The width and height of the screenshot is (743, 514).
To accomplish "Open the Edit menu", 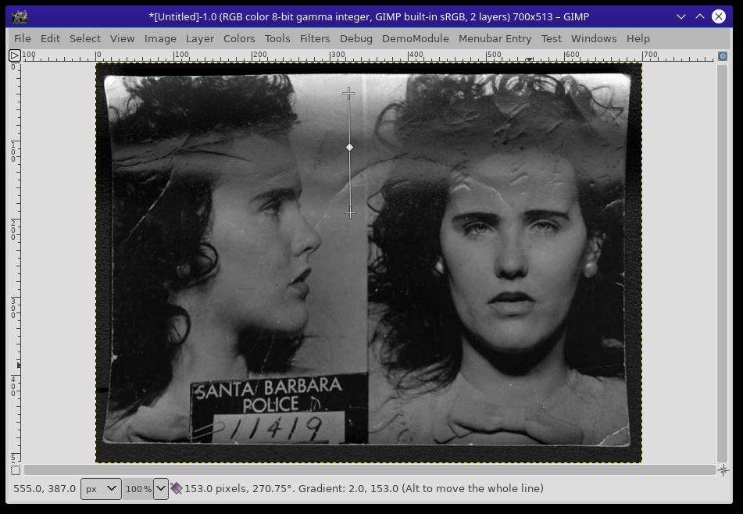I will [50, 39].
